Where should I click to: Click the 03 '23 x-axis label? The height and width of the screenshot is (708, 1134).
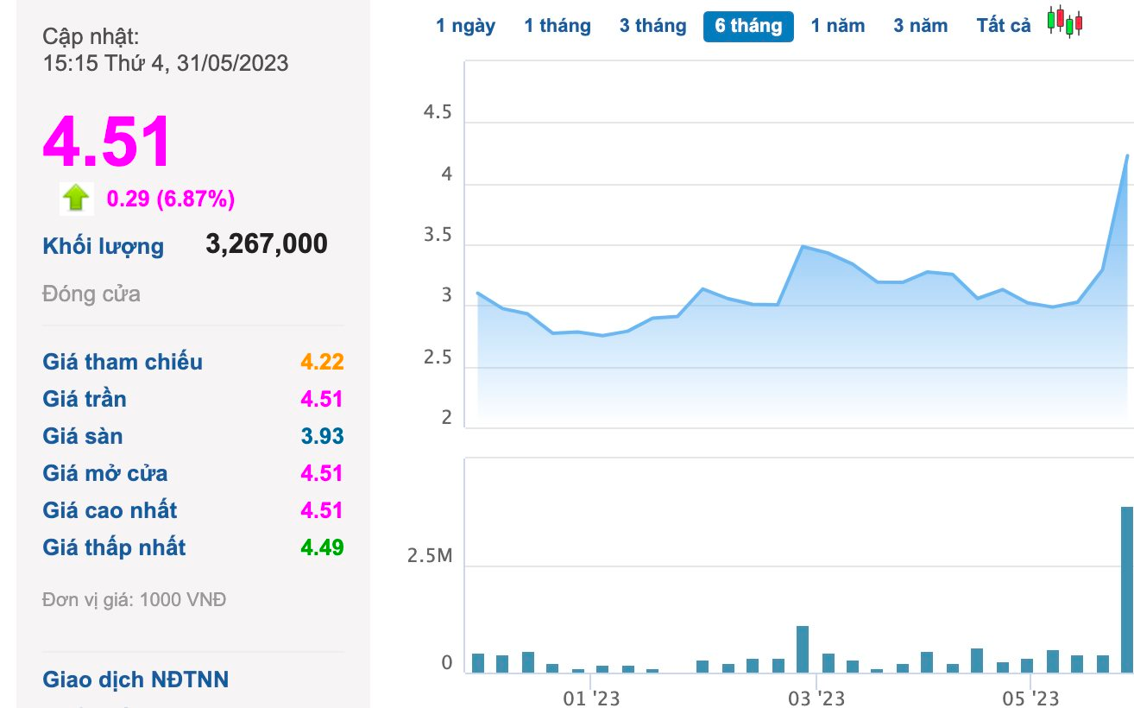coord(817,699)
